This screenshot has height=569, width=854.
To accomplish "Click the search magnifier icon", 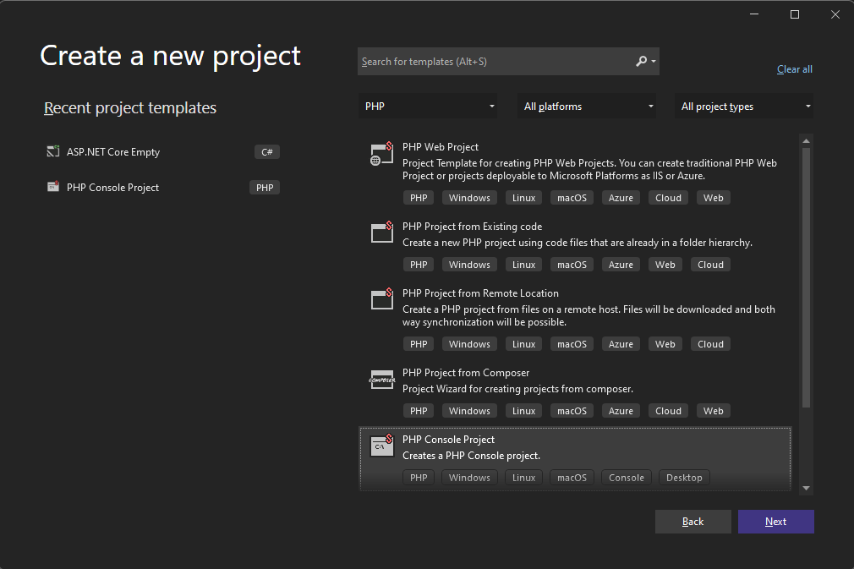I will [642, 62].
